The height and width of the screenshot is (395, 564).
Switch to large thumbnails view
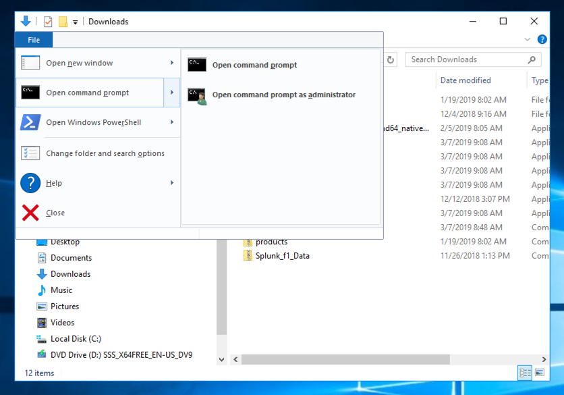tap(540, 373)
